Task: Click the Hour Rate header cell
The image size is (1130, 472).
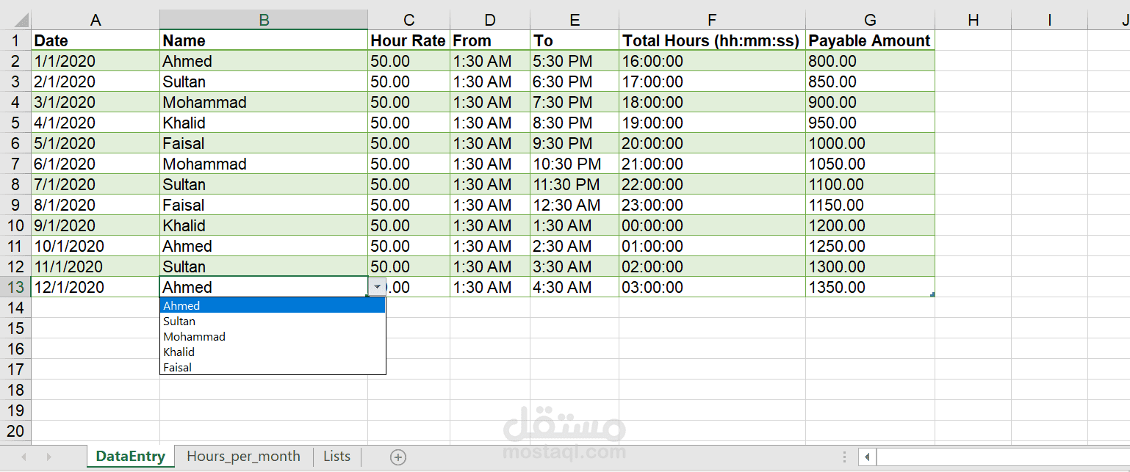Action: coord(409,41)
